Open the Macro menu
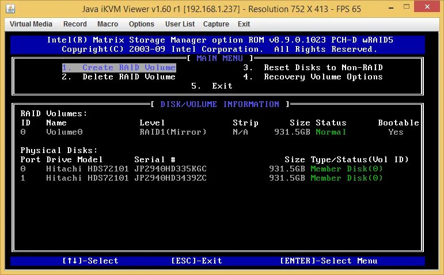Viewport: 444px width, 275px height. (x=108, y=24)
